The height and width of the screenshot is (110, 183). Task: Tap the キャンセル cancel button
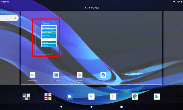(x=94, y=8)
